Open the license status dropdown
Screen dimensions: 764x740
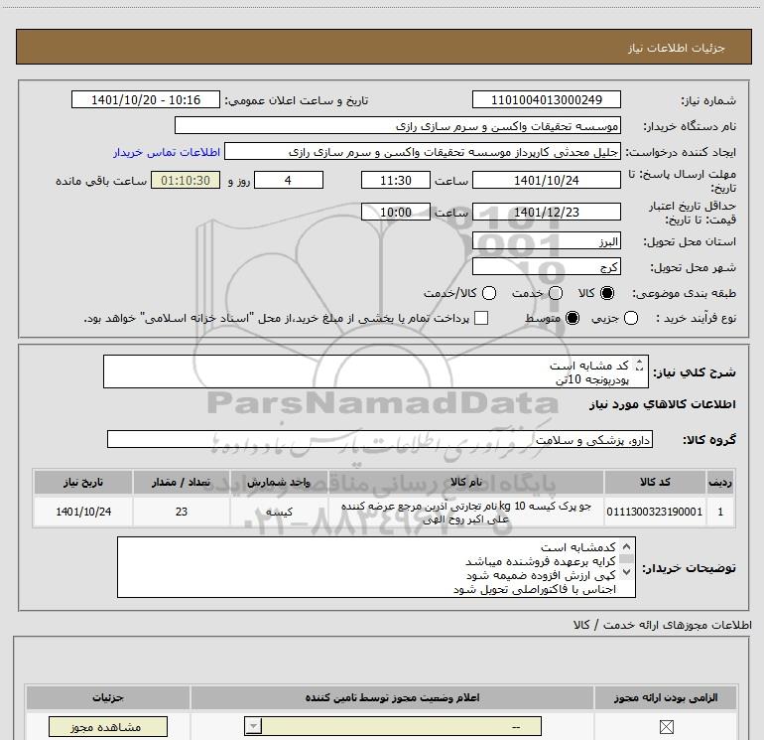coord(393,726)
